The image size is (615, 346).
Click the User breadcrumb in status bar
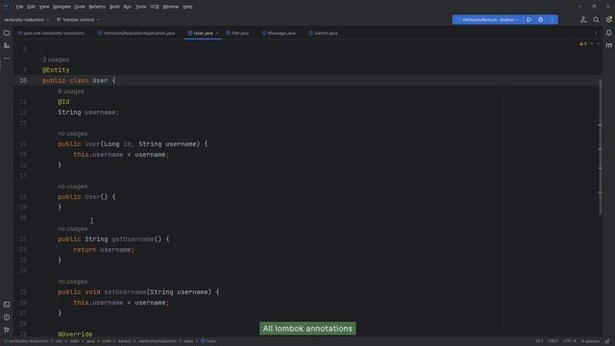209,341
